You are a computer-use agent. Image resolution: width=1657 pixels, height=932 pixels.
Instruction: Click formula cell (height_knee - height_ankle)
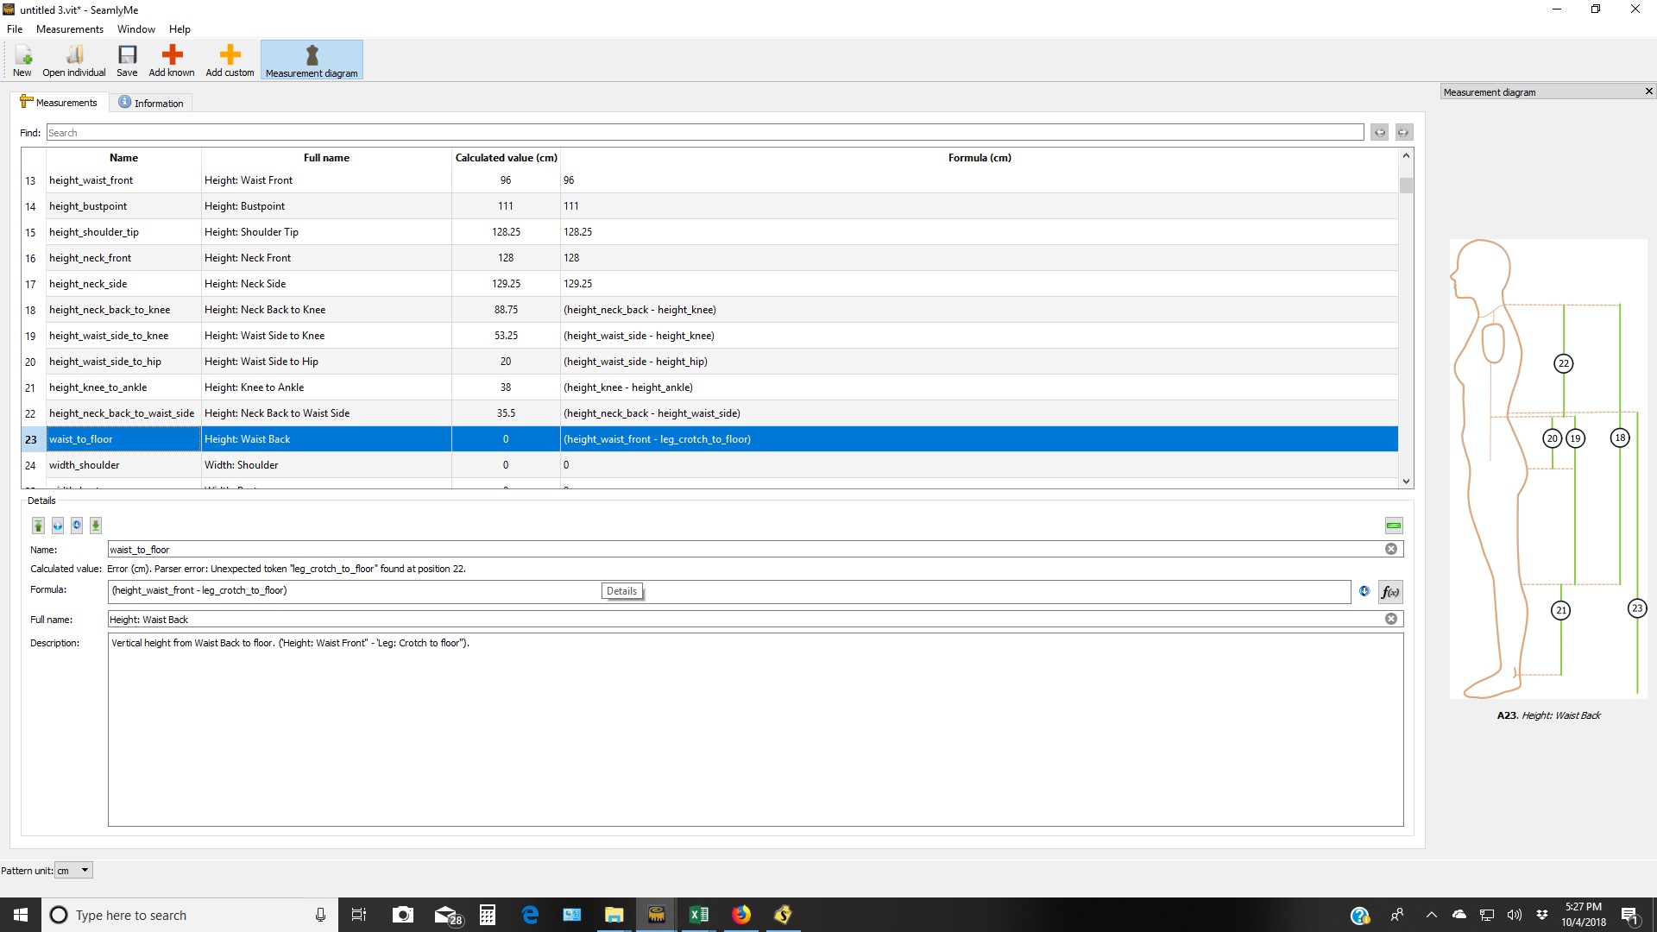tap(980, 387)
